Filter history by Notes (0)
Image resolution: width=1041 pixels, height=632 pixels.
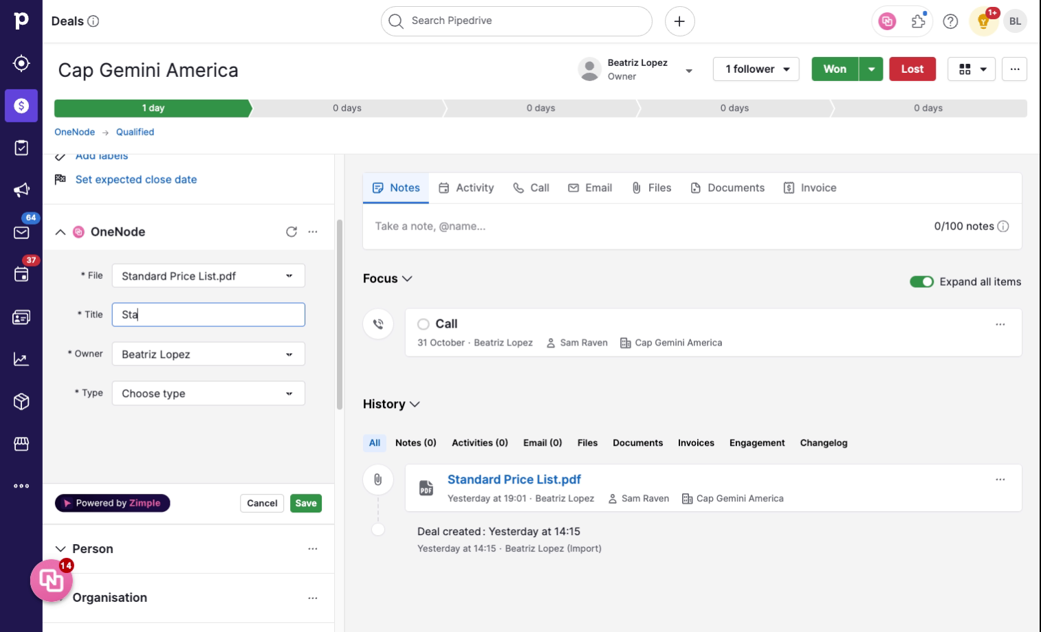[x=416, y=443]
